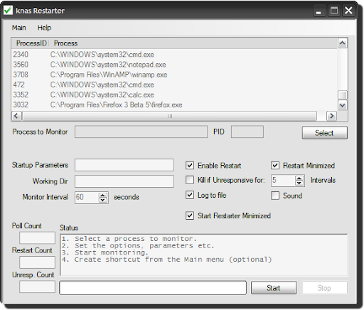Sort by Process column header

click(65, 43)
